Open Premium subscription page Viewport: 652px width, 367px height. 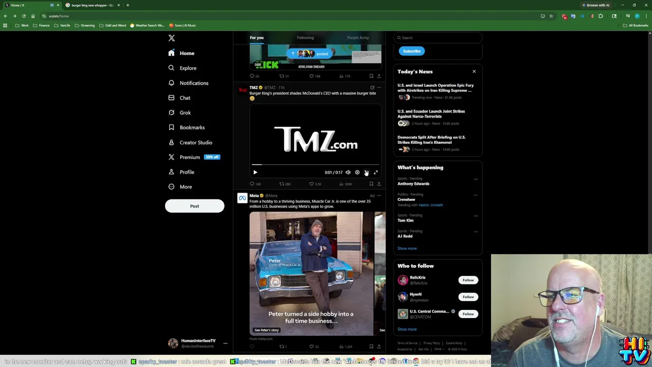coord(194,157)
